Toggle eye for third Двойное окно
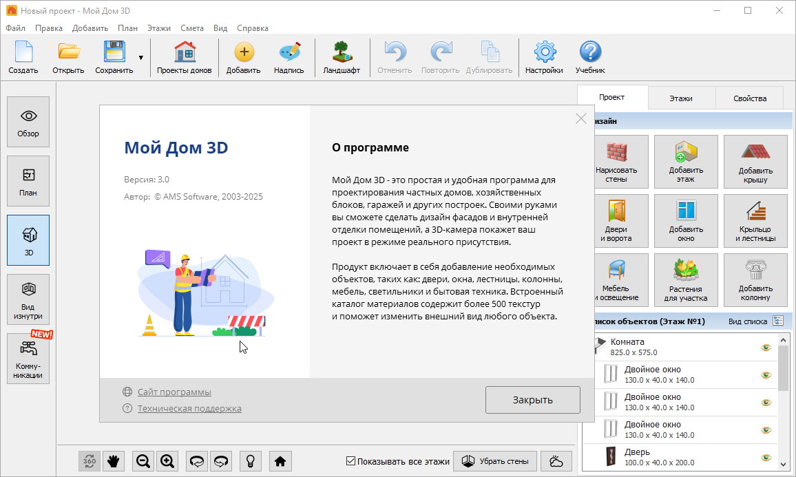 point(766,430)
